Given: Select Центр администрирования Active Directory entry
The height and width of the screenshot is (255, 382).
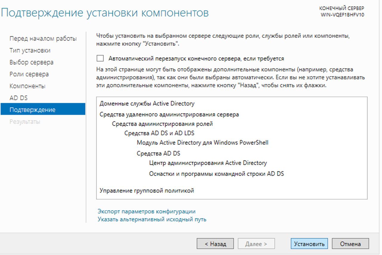Looking at the screenshot, I should pos(208,163).
